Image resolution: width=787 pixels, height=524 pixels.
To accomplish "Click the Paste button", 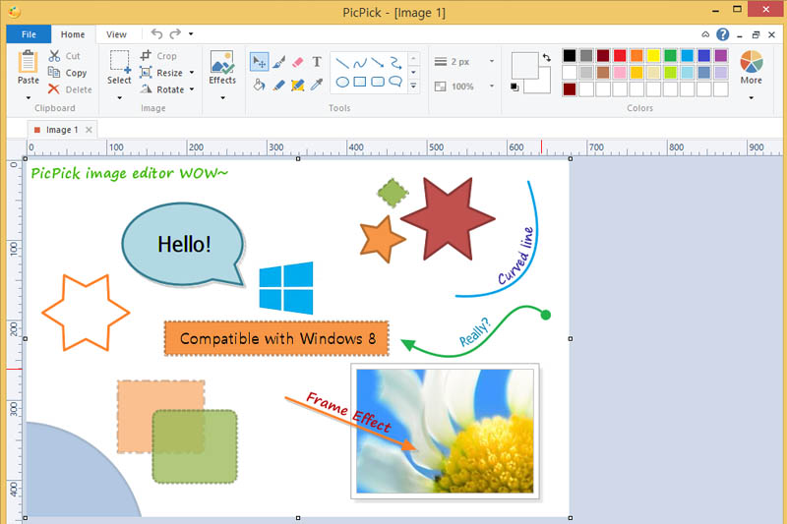I will coord(29,68).
